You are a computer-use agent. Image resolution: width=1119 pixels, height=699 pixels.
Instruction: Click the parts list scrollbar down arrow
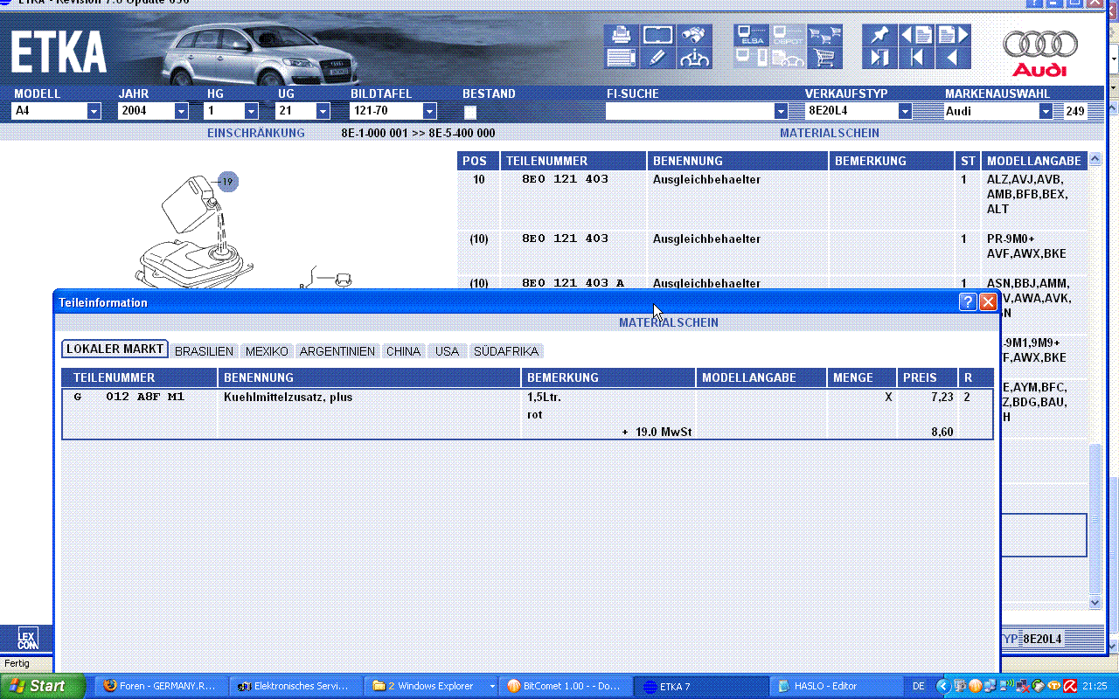(1095, 602)
